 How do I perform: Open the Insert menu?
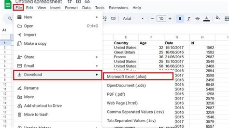pyautogui.click(x=55, y=8)
